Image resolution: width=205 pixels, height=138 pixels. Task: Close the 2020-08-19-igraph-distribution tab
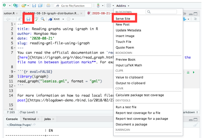(81, 13)
